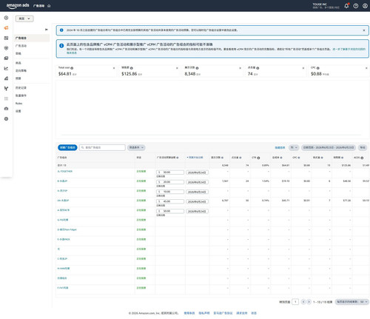Select the orange megaphone campaigns icon
This screenshot has height=319, width=370.
click(6, 28)
